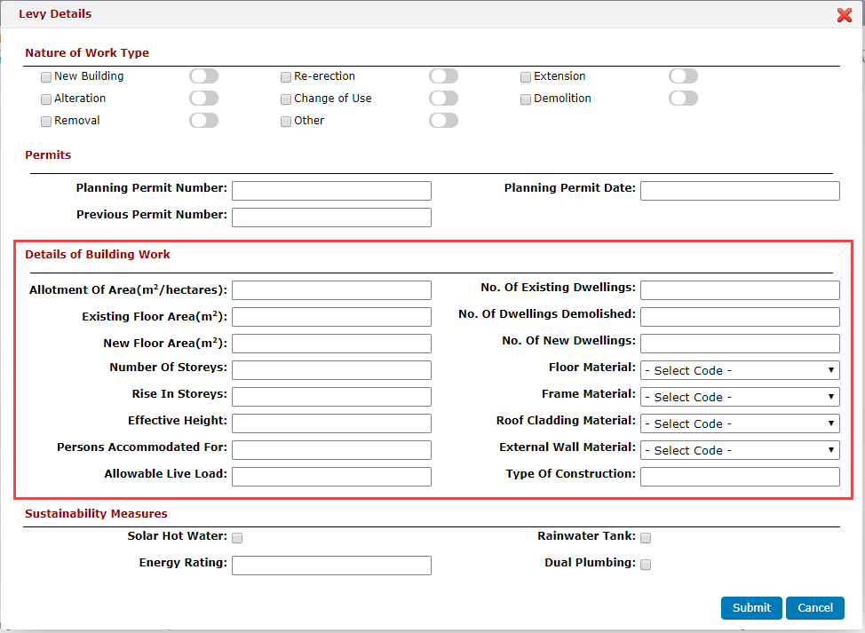Tick the Dual Plumbing checkbox
Screen dimensions: 865x633
coord(646,565)
